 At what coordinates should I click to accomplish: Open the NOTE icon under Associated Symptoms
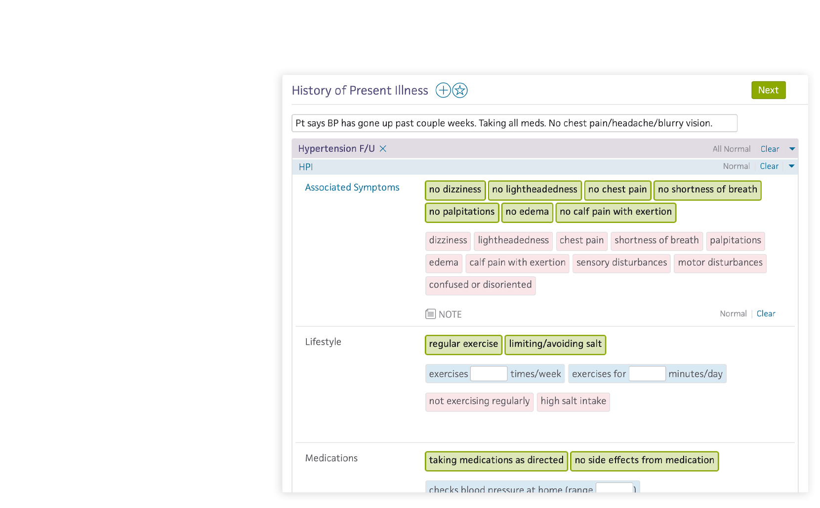(430, 314)
